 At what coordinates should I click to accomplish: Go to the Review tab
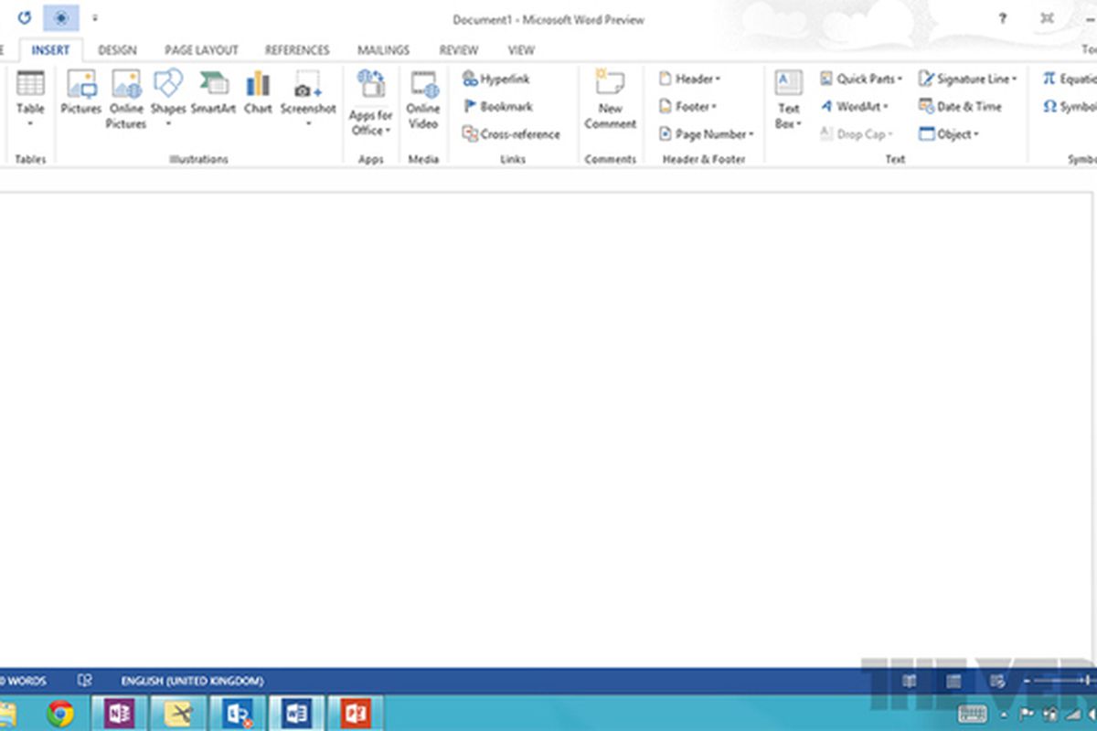[x=459, y=50]
